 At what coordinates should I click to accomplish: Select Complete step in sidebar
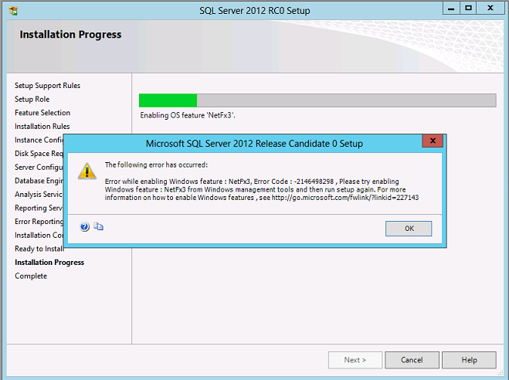pos(31,277)
